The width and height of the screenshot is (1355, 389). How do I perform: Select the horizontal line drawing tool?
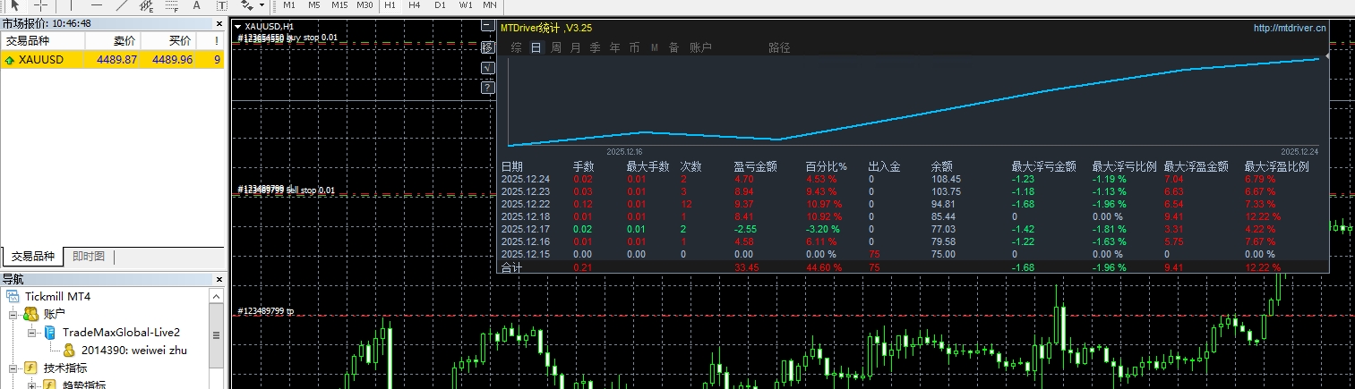97,4
